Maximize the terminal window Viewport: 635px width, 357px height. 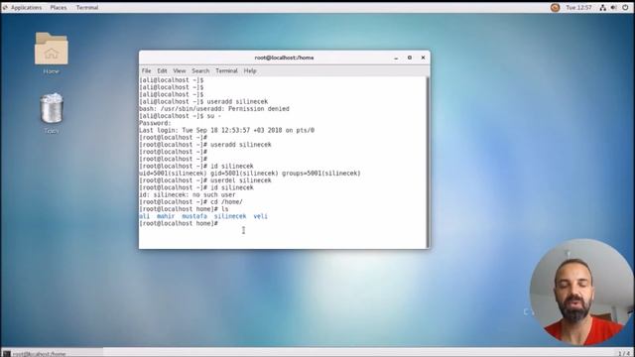410,58
